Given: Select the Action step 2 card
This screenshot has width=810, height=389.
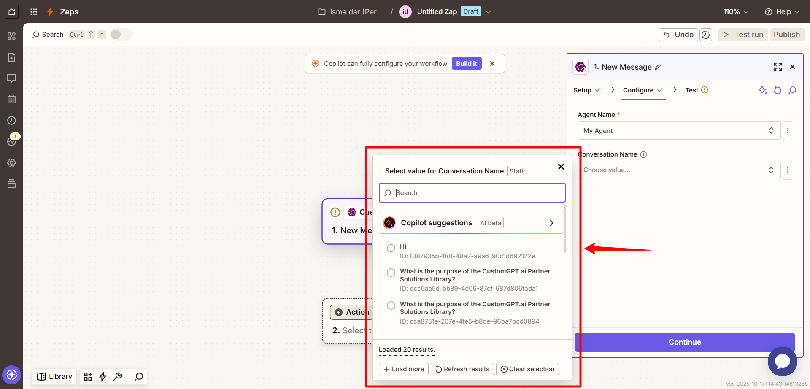Looking at the screenshot, I should (x=348, y=321).
